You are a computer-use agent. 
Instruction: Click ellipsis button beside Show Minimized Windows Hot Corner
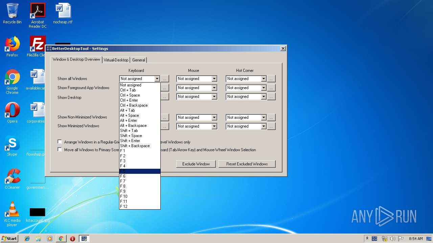point(271,126)
